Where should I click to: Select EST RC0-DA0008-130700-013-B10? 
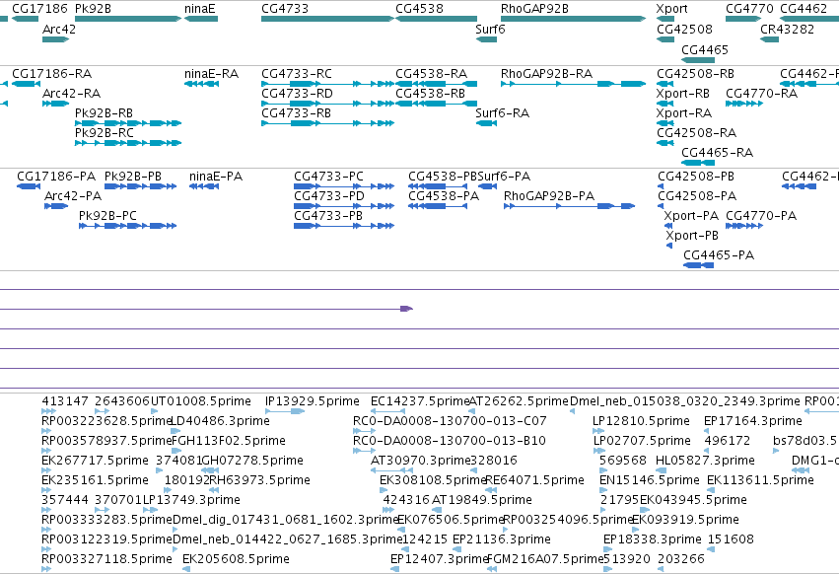click(x=449, y=441)
